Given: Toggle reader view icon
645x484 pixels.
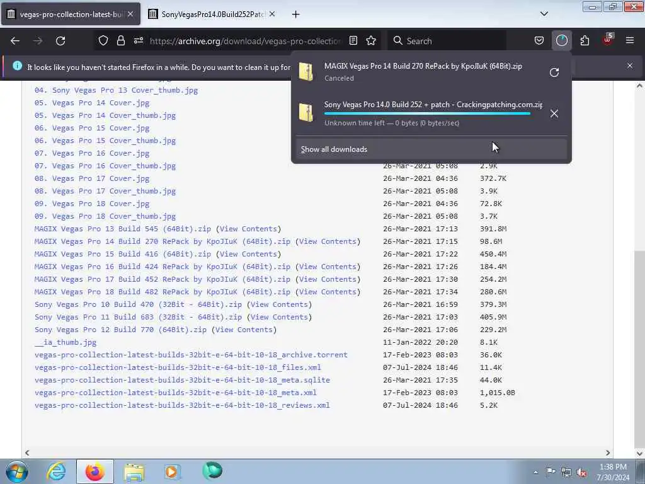Looking at the screenshot, I should coord(353,41).
